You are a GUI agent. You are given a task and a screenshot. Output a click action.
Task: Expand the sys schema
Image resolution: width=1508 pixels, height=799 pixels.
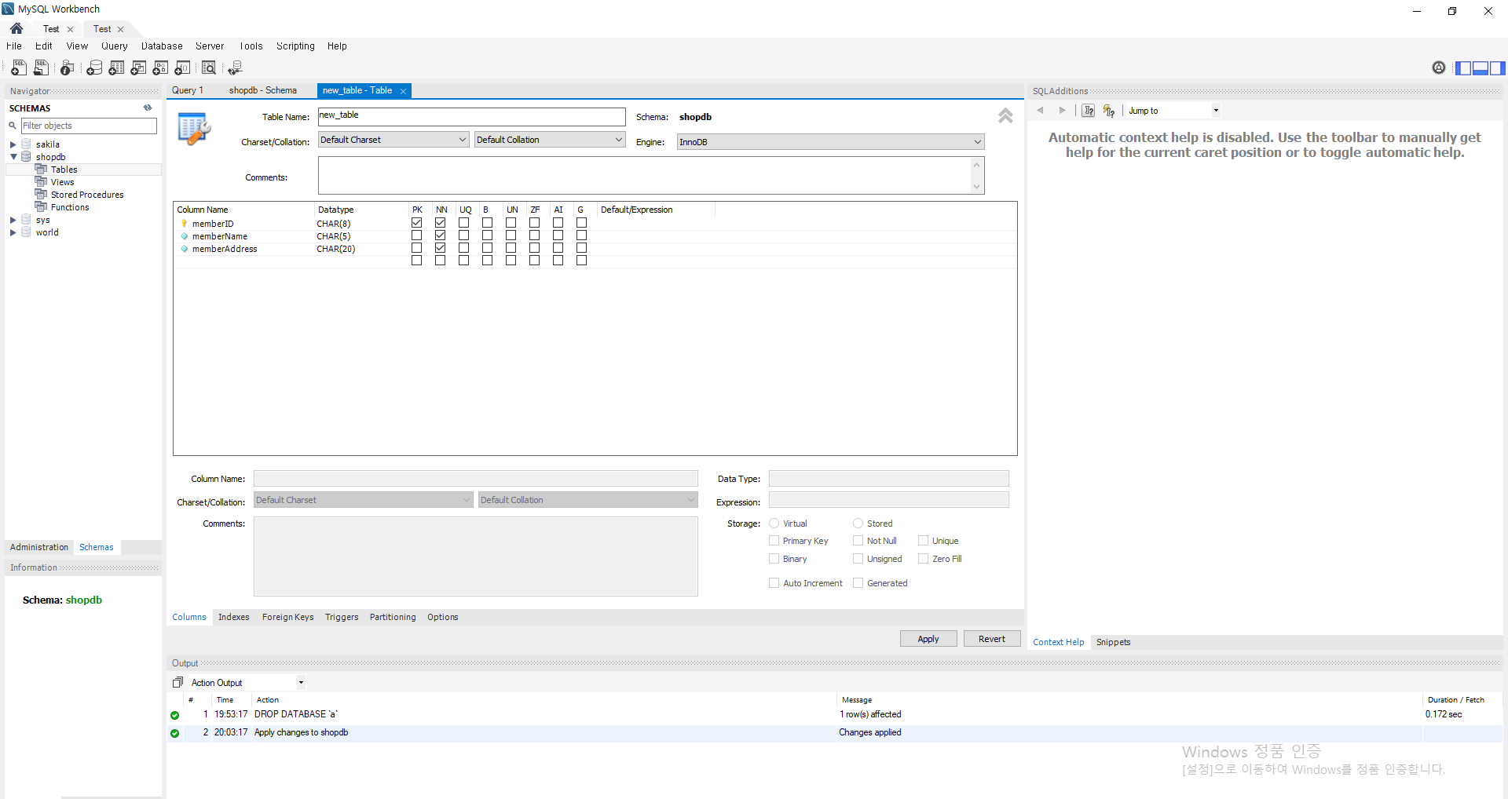tap(13, 220)
